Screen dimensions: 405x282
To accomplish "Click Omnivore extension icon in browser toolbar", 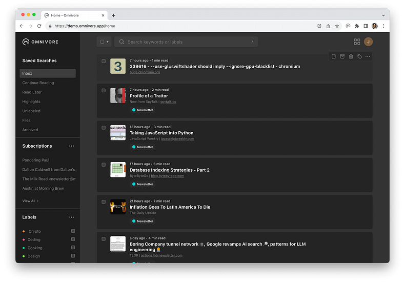I will point(348,26).
